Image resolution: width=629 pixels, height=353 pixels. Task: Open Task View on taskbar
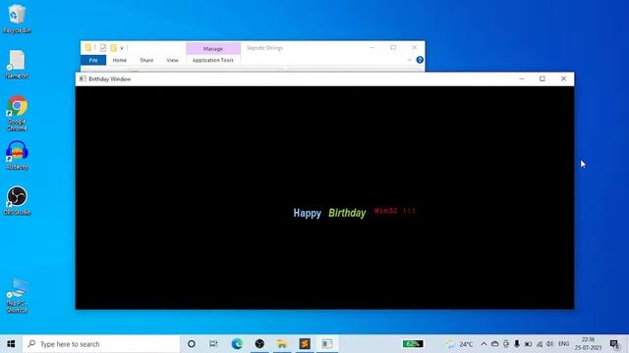pyautogui.click(x=213, y=344)
